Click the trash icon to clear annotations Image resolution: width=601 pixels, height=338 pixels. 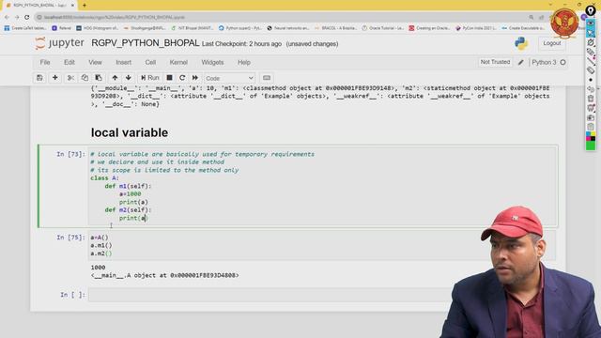pos(591,99)
